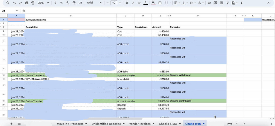This screenshot has width=275, height=126.
Task: Open the merge type dropdown arrow
Action: tap(170, 3)
